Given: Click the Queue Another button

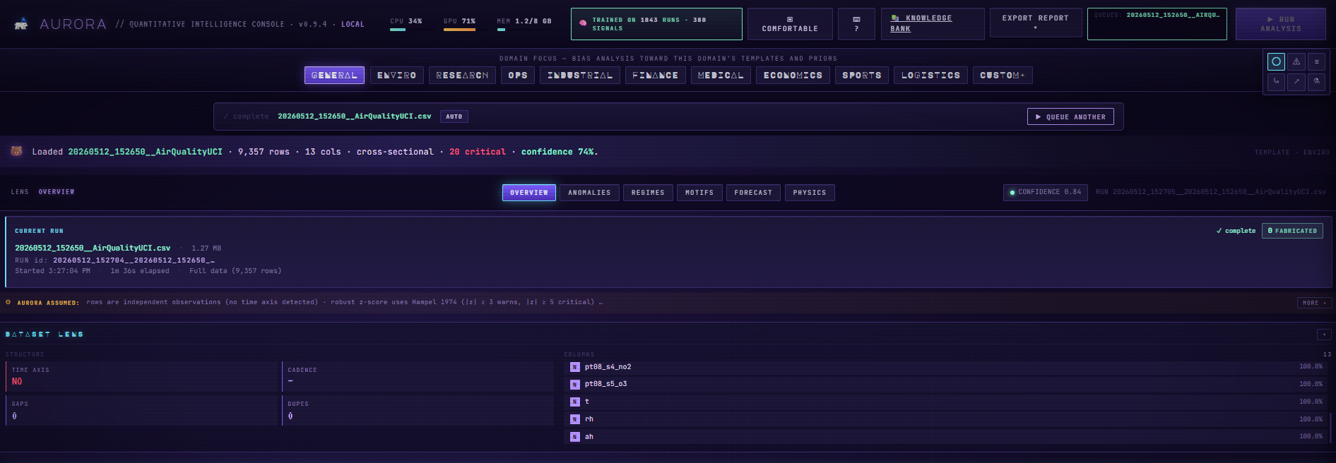Looking at the screenshot, I should click(1070, 116).
